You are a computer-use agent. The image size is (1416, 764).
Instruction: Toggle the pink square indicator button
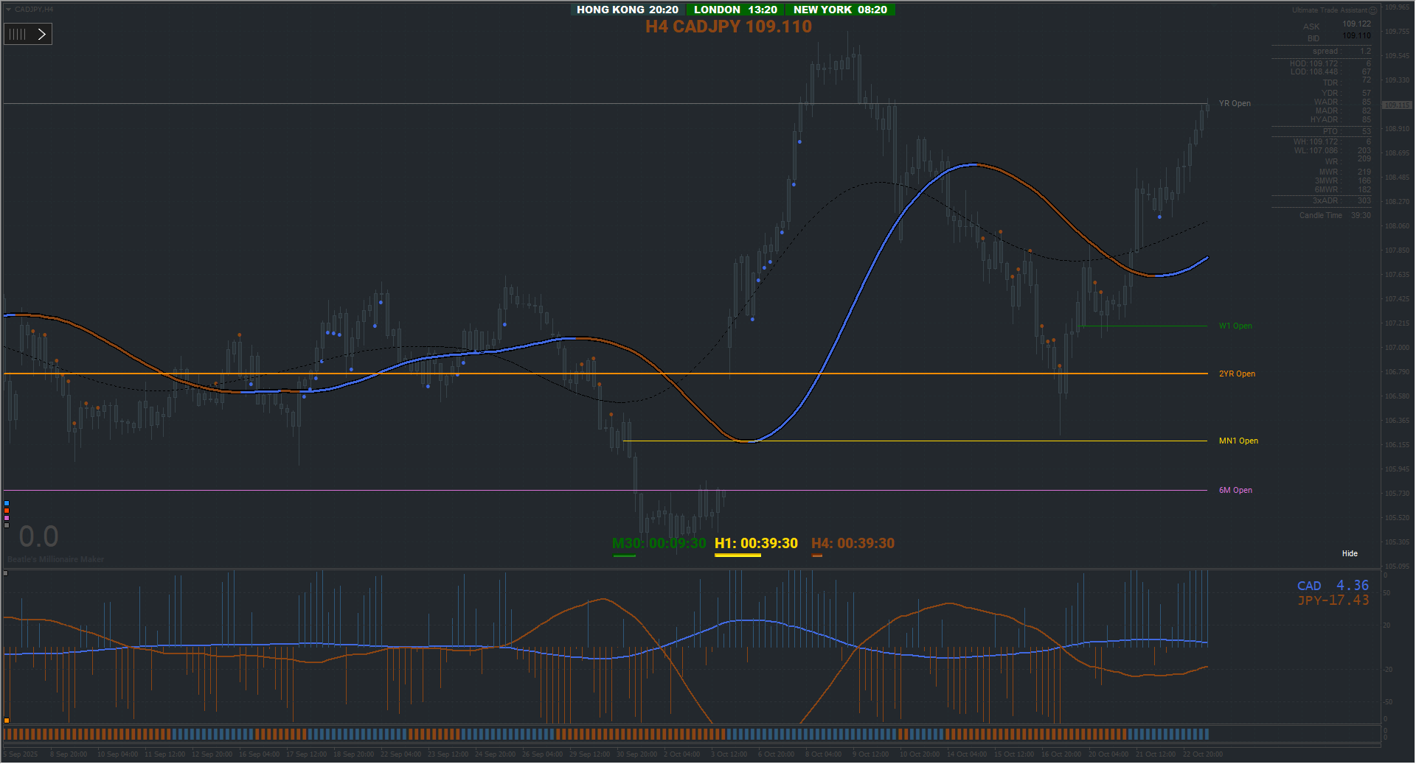pyautogui.click(x=7, y=518)
